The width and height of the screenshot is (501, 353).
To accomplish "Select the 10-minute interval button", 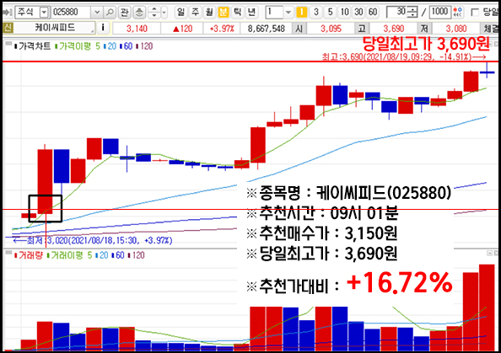I will pyautogui.click(x=344, y=12).
